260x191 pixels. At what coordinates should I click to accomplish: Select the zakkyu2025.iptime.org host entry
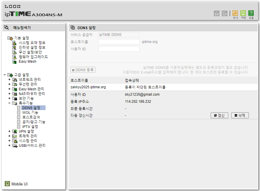pos(88,87)
